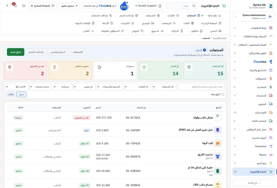Toggle the المؤرشفة archived checkbox
Screen dimensions: 277x188
click(x=223, y=94)
